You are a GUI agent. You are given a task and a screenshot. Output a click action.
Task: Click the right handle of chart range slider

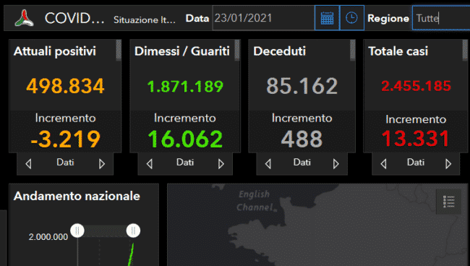click(x=133, y=231)
